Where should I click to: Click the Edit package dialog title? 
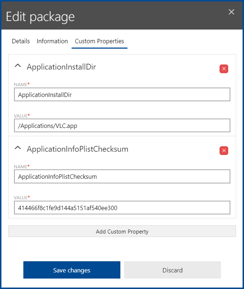tap(40, 17)
